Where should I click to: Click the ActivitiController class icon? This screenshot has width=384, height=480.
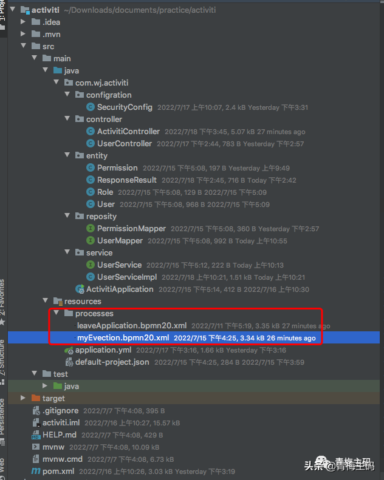[91, 131]
